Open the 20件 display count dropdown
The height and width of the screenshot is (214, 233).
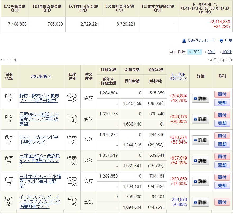[194, 52]
